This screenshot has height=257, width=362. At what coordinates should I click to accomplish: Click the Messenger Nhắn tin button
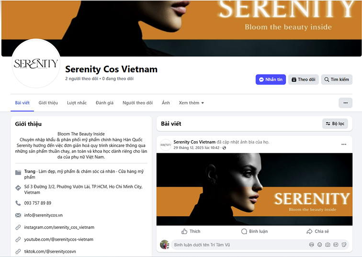pos(271,79)
